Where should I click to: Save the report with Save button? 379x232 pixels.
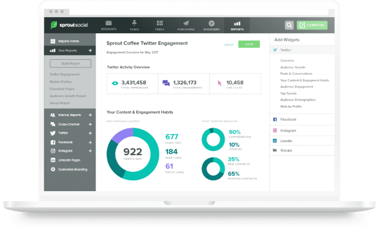249,44
